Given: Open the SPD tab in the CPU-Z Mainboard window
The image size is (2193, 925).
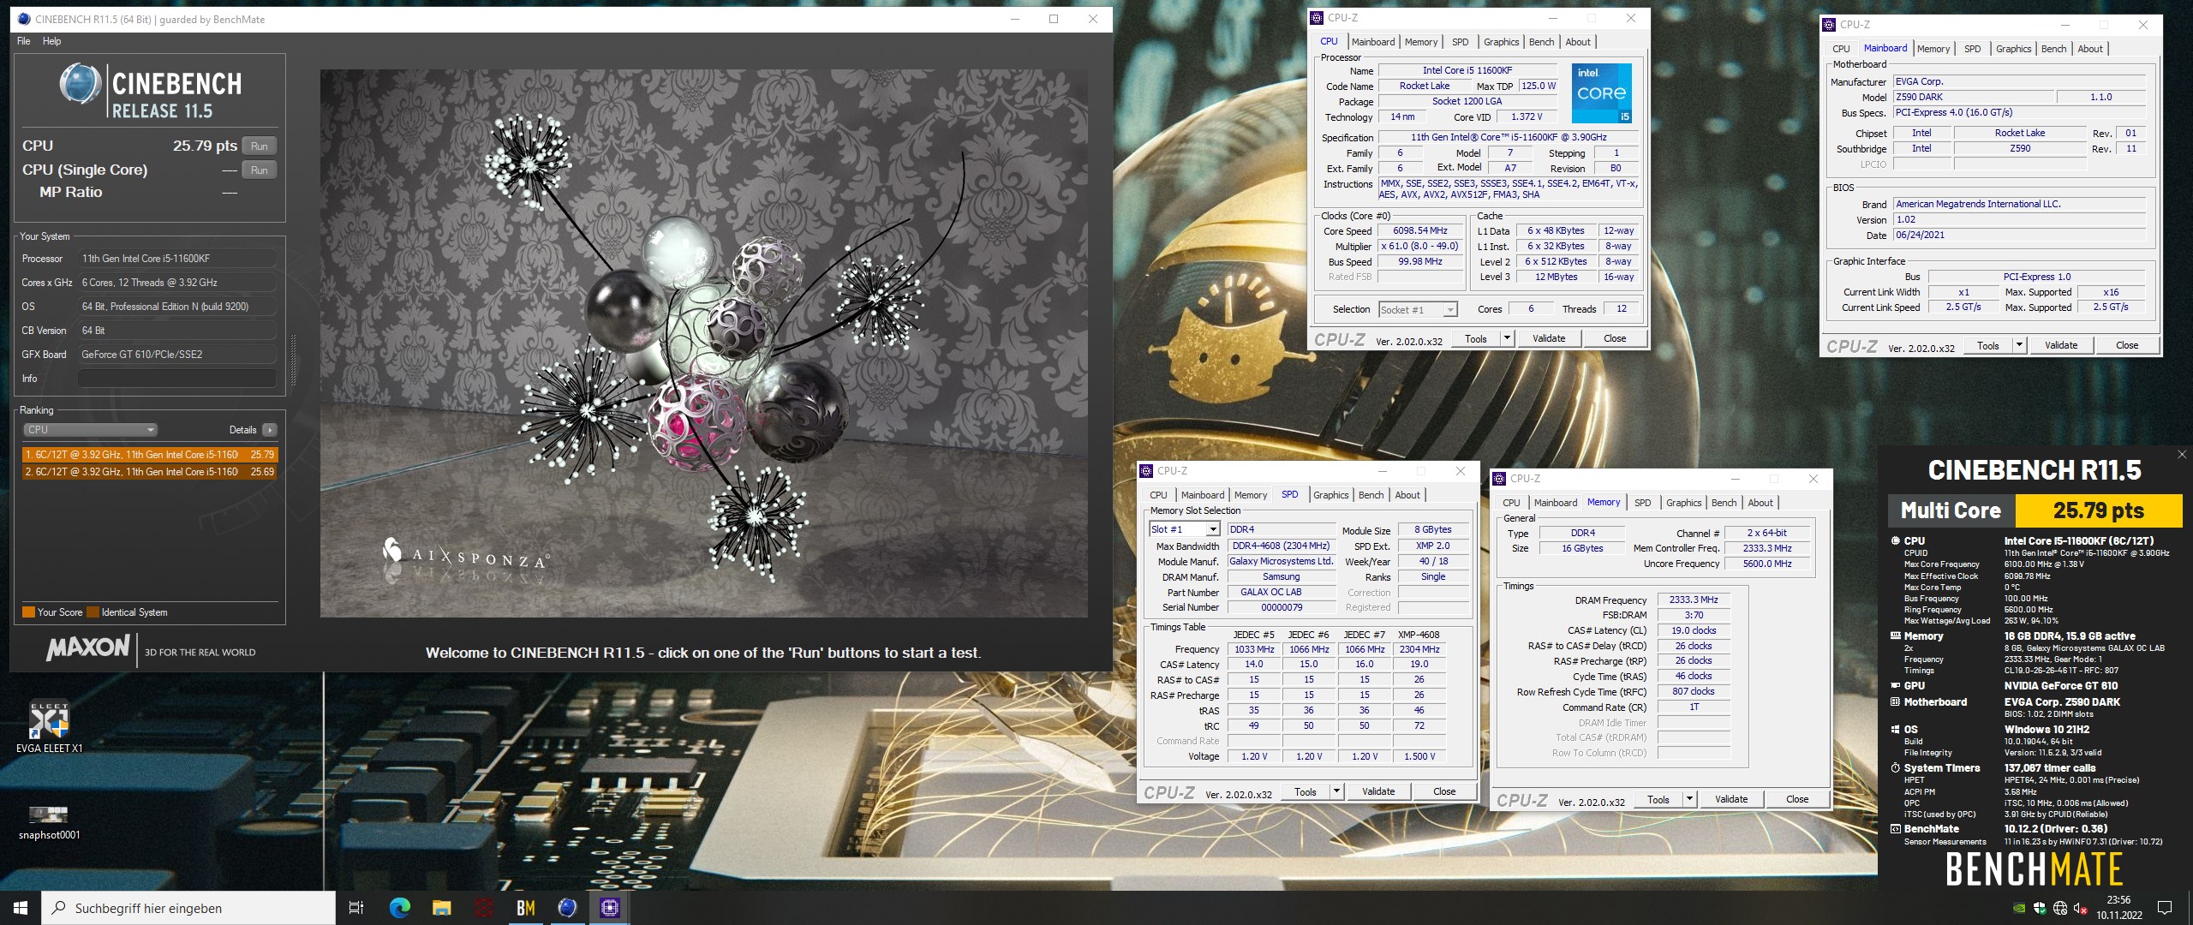Looking at the screenshot, I should click(1972, 49).
